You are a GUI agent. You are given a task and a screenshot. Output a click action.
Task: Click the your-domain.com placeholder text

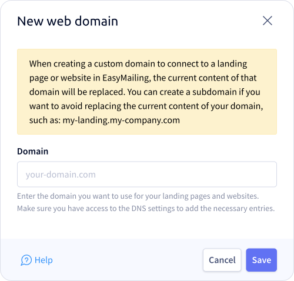click(x=61, y=175)
